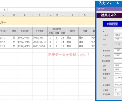Screen dimensions: 122x101
Task: Click the 月数 sub-header cell
Action: pyautogui.click(x=57, y=33)
